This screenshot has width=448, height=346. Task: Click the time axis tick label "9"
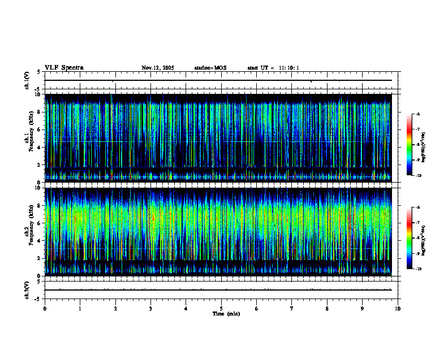(362, 309)
